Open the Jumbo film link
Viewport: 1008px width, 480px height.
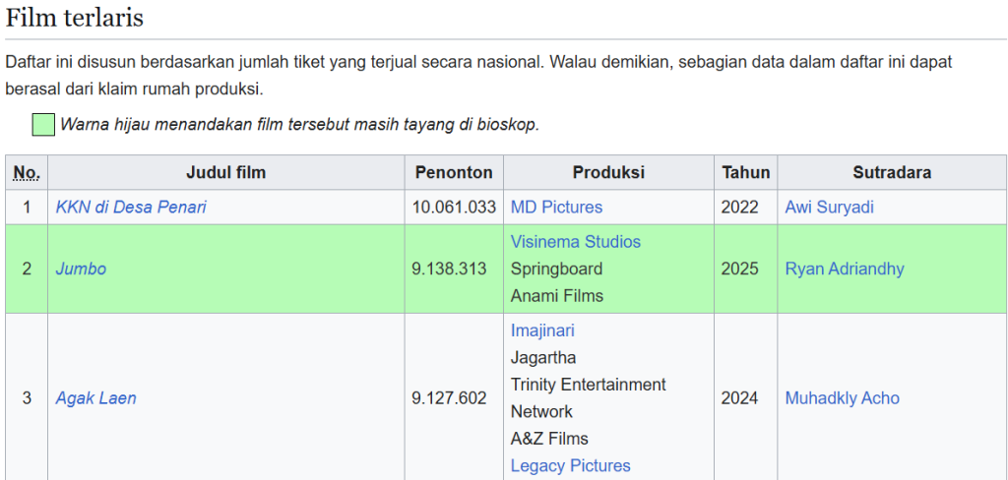(x=81, y=269)
